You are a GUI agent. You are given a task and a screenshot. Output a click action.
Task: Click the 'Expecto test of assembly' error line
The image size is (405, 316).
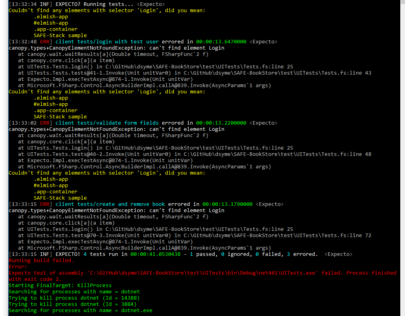click(202, 273)
